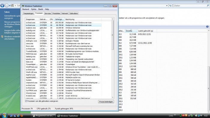This screenshot has height=118, width=210.
Task: Open the Opties menu
Action: coord(34,9)
